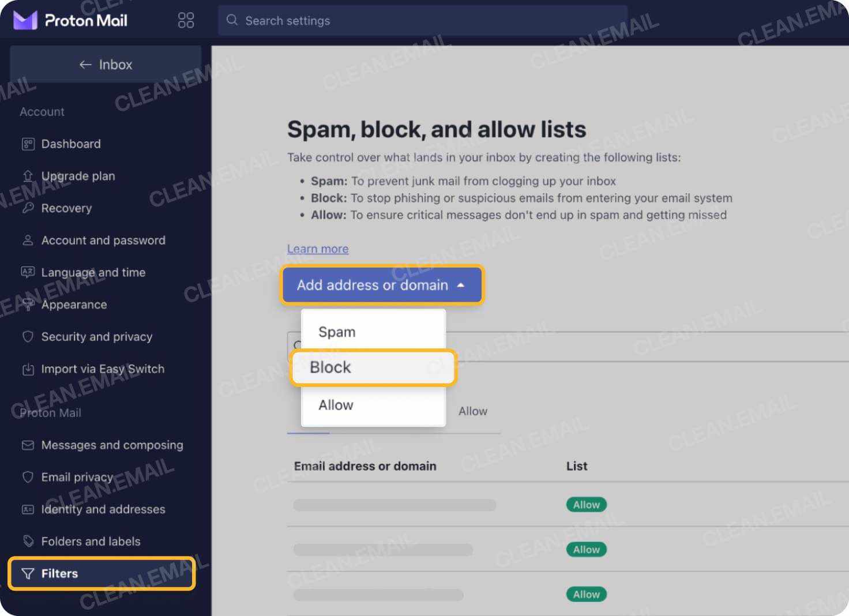Go back to Inbox
The image size is (849, 616).
tap(106, 64)
